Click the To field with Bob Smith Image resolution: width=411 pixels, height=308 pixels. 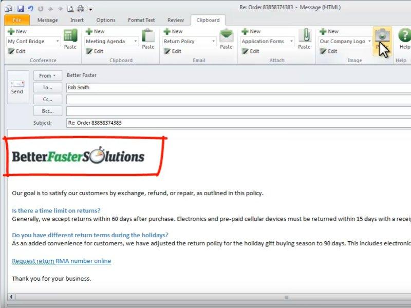238,87
